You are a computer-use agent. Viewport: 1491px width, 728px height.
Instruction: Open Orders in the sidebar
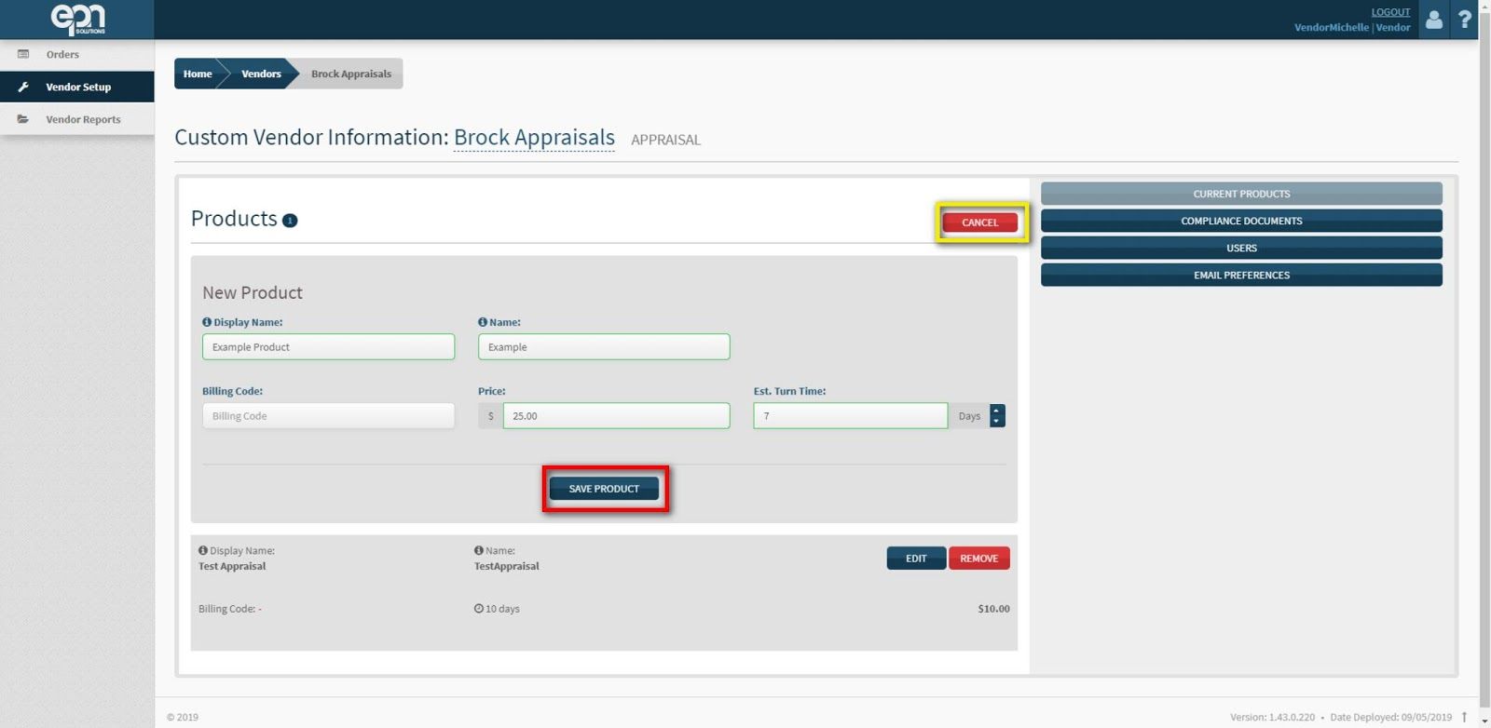click(77, 54)
